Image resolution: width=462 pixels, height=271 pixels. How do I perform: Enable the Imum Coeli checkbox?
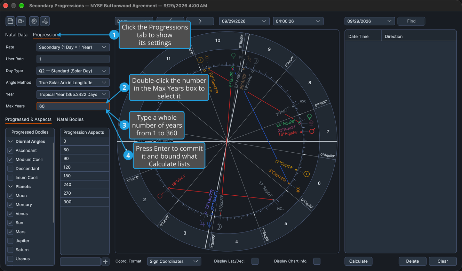pos(10,178)
